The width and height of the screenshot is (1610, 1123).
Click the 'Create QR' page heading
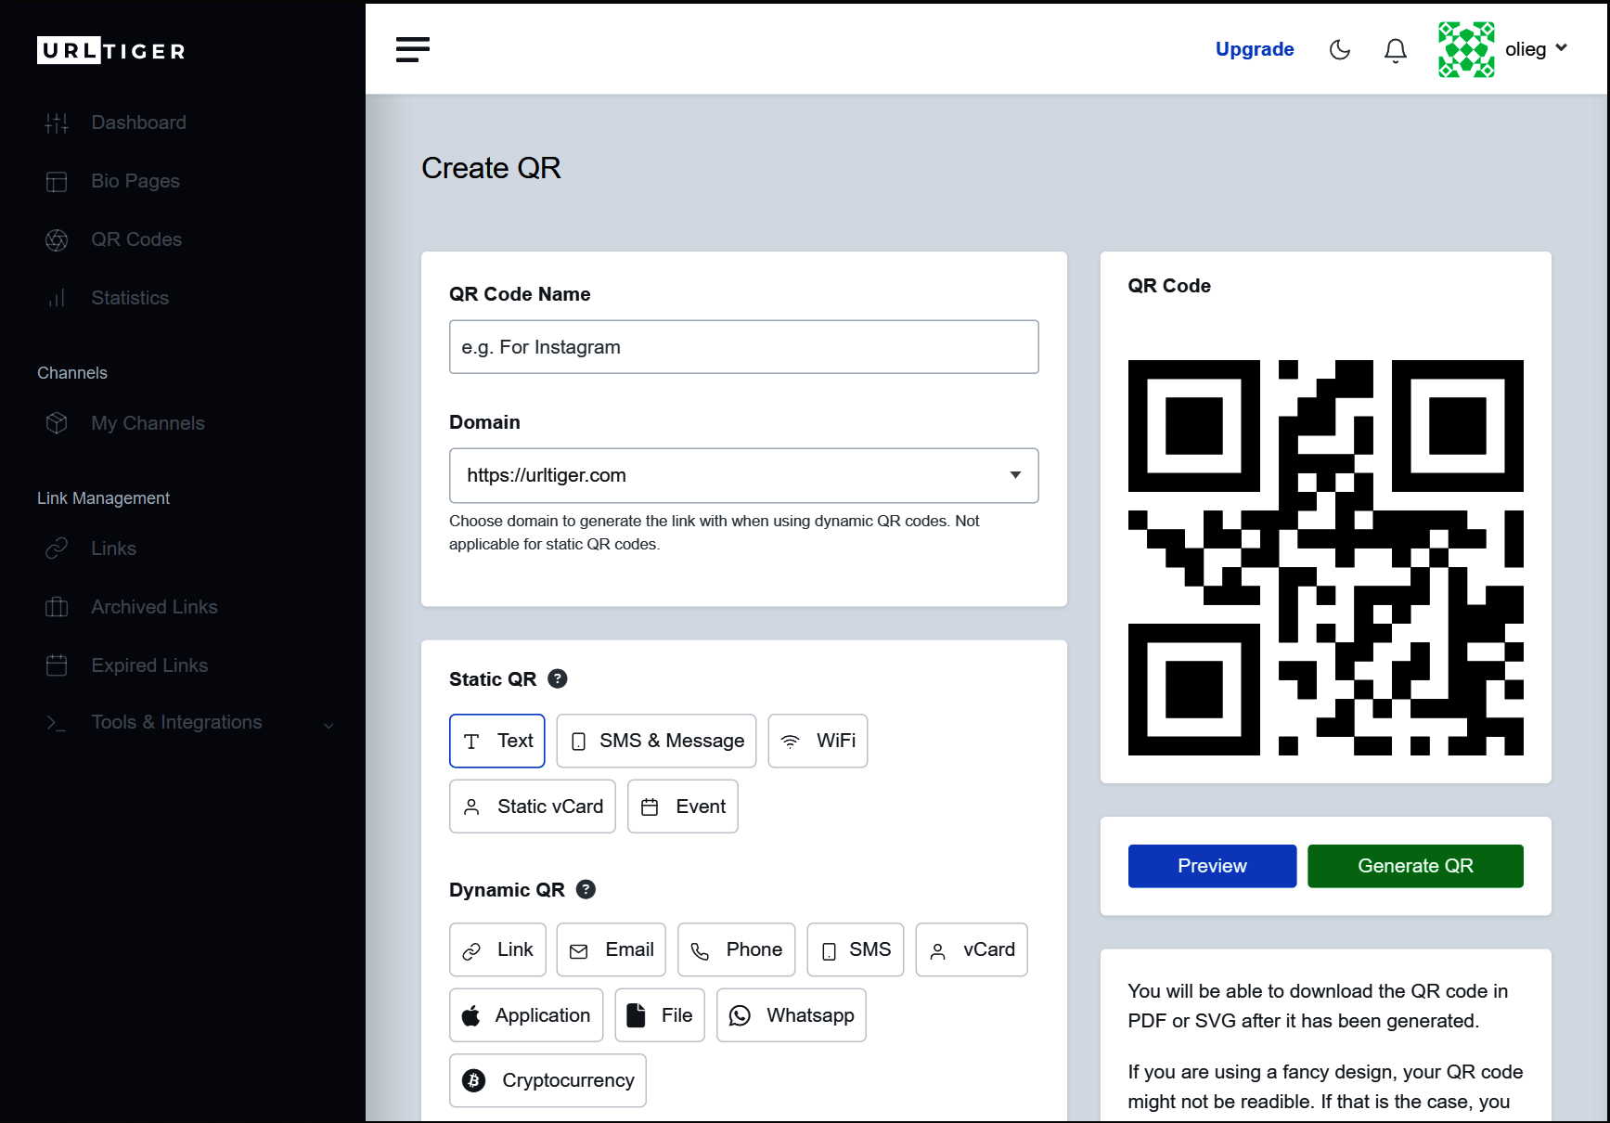(491, 168)
